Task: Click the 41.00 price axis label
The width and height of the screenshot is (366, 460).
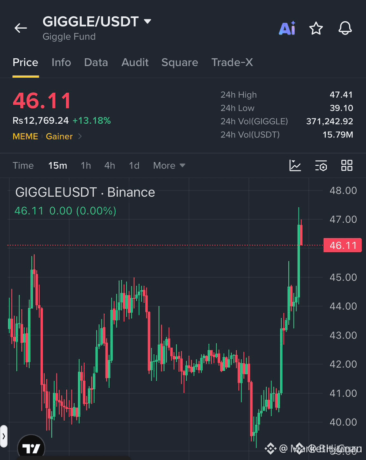Action: [343, 393]
